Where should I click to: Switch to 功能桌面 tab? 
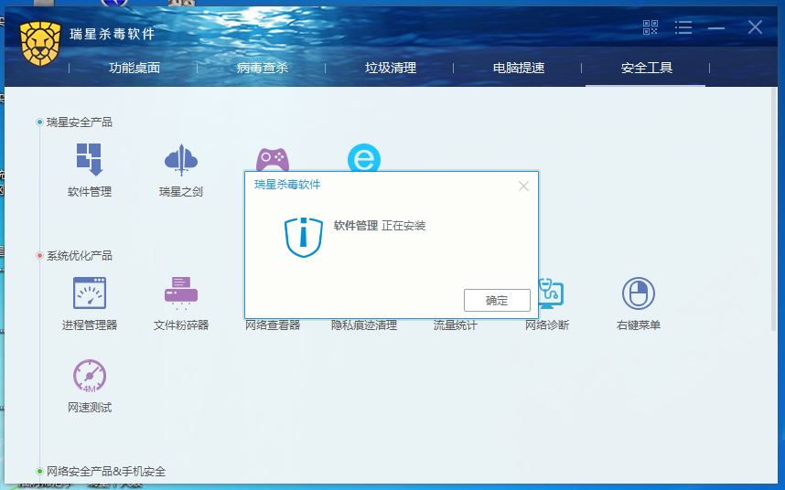(x=134, y=68)
